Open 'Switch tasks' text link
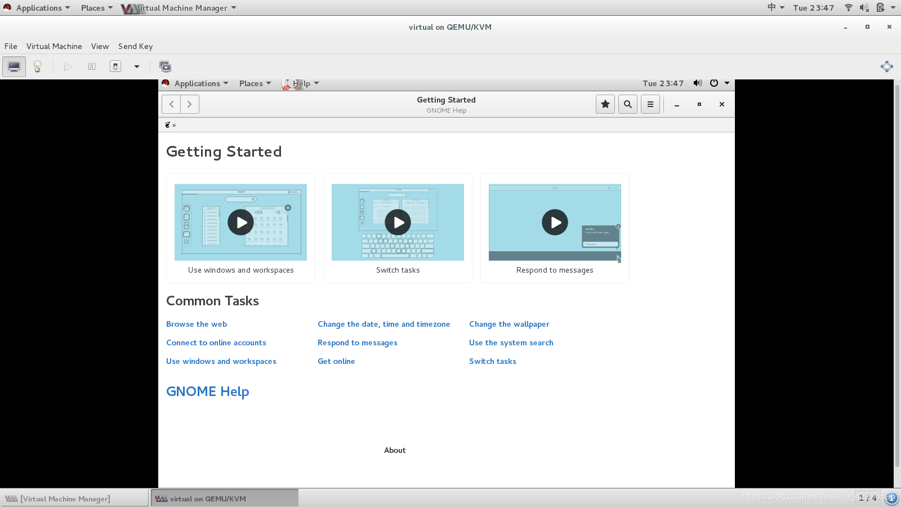This screenshot has width=901, height=507. [493, 361]
